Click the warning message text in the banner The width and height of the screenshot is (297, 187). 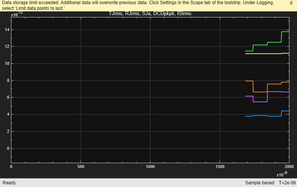coord(138,6)
